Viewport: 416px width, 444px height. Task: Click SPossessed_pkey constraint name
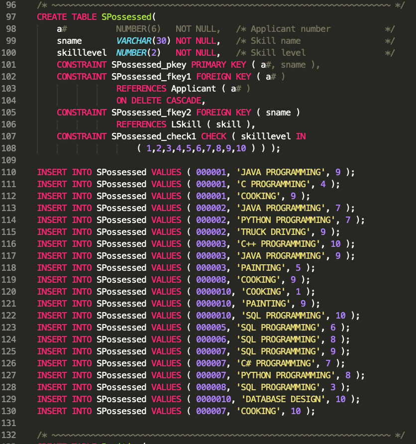149,65
